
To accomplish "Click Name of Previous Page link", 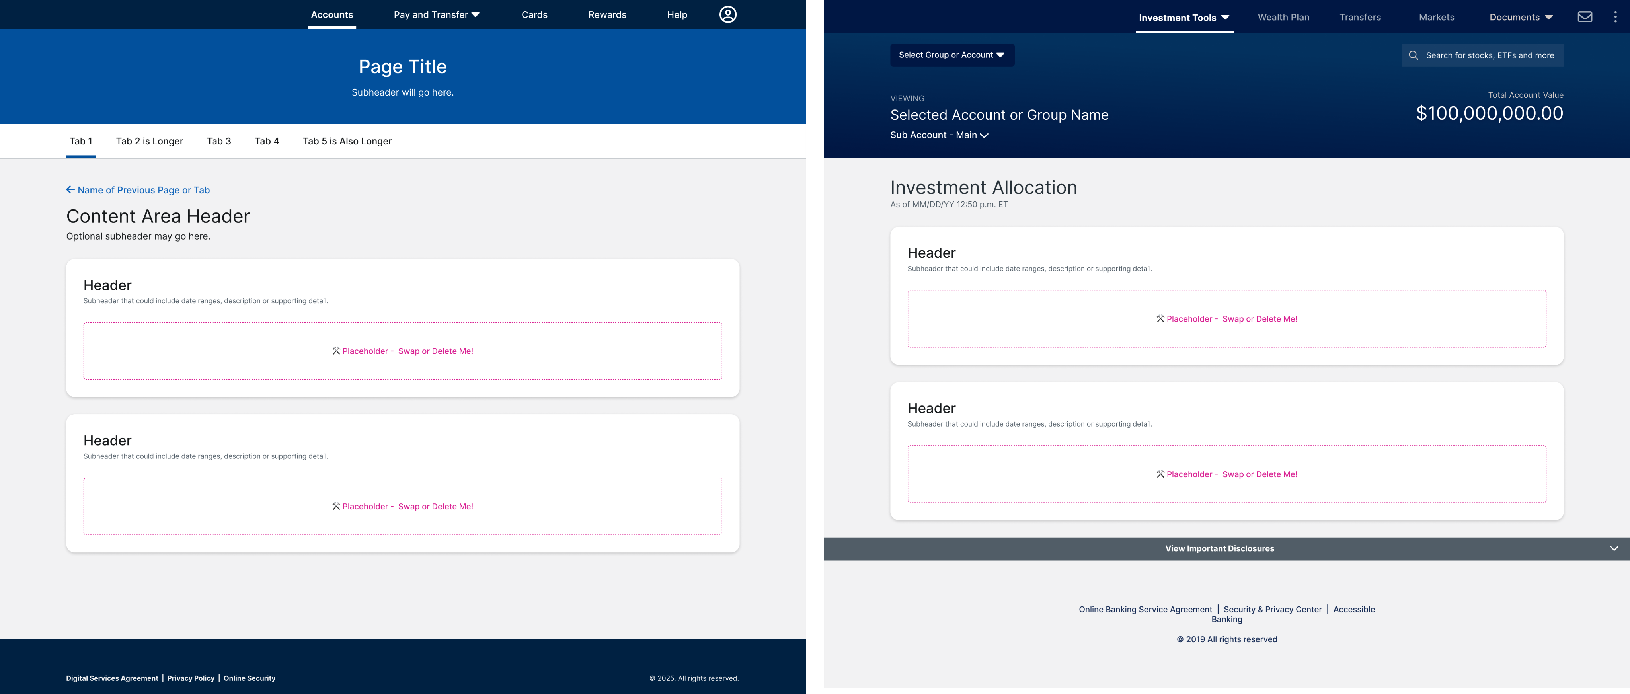I will coord(144,191).
